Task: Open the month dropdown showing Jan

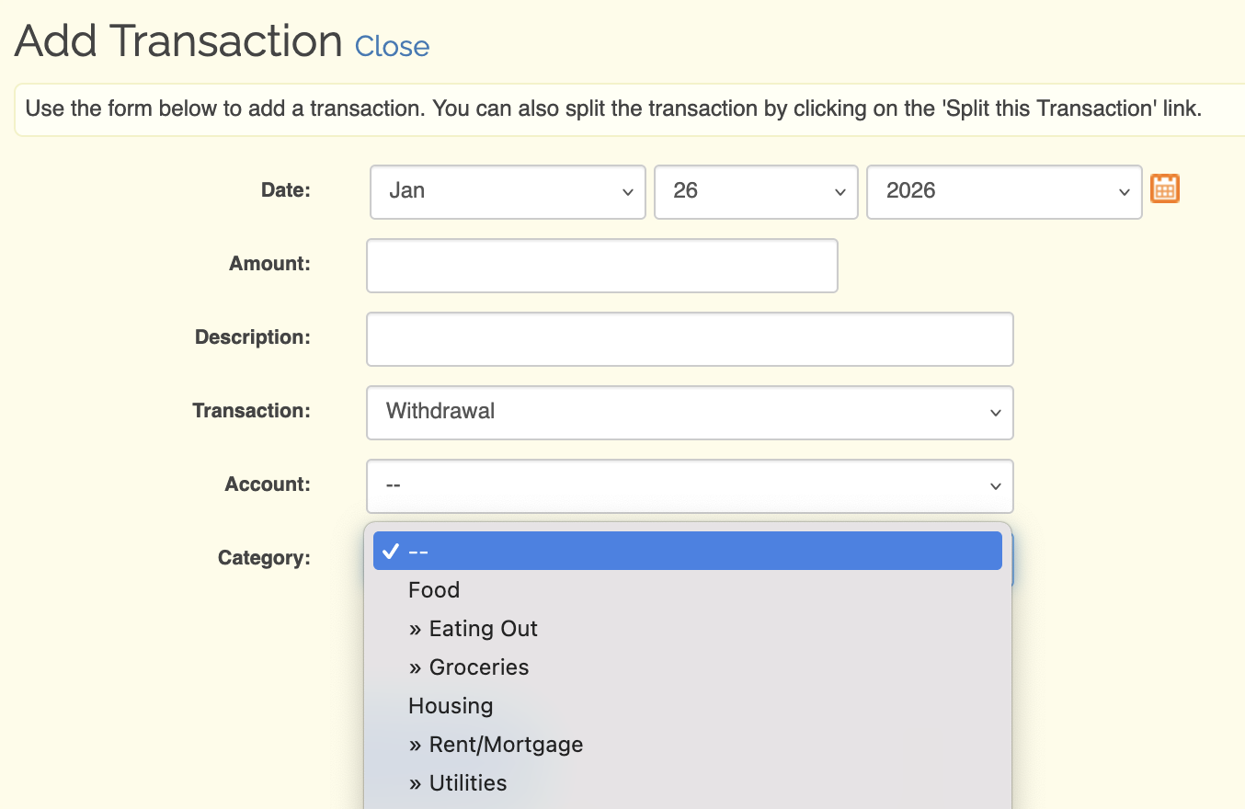Action: pyautogui.click(x=508, y=191)
